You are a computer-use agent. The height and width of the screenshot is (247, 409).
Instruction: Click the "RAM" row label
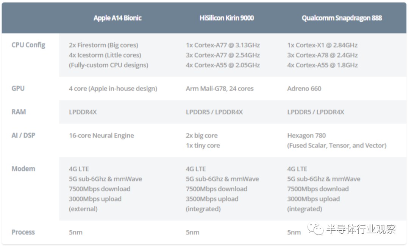pos(19,112)
